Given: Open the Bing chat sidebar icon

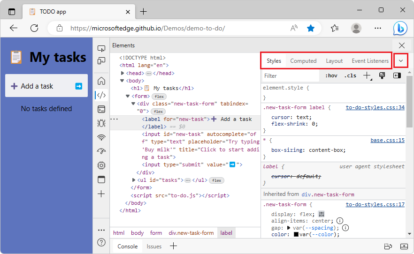Looking at the screenshot, I should pyautogui.click(x=400, y=28).
